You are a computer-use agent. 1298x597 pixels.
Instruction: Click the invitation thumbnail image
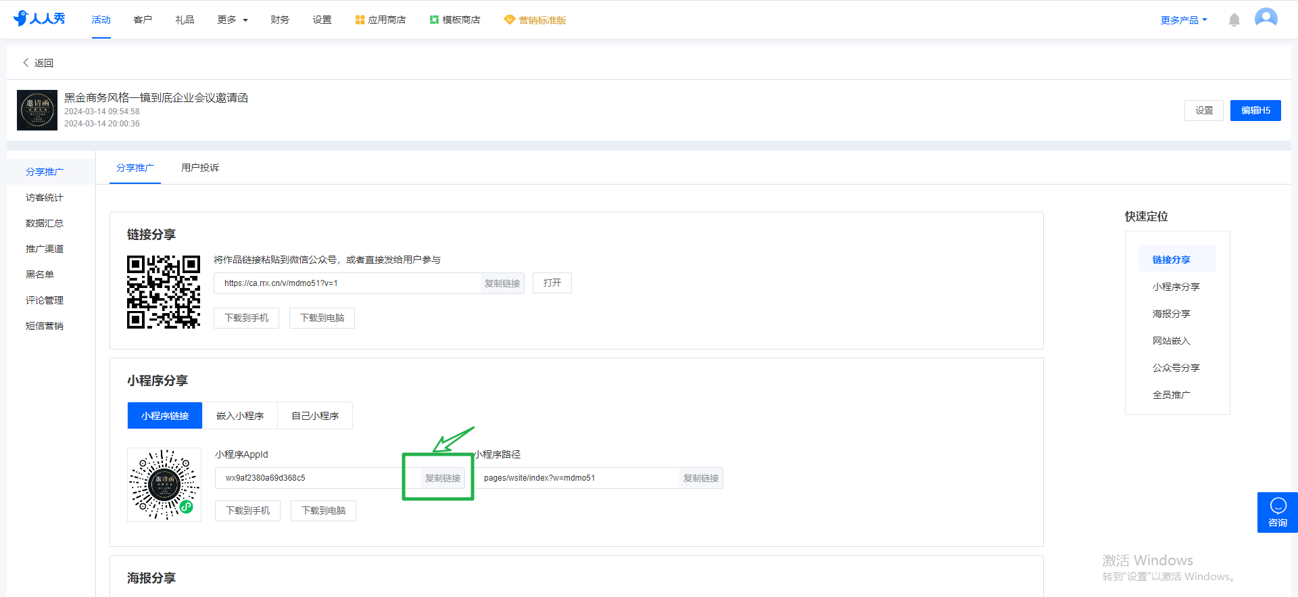(x=37, y=110)
